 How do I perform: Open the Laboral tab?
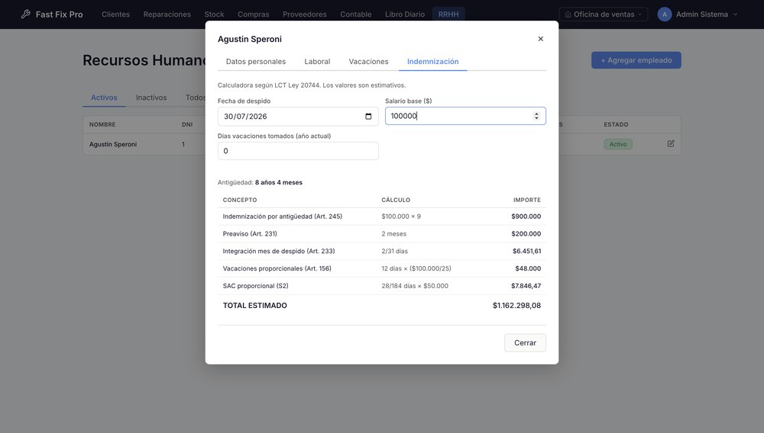coord(317,62)
